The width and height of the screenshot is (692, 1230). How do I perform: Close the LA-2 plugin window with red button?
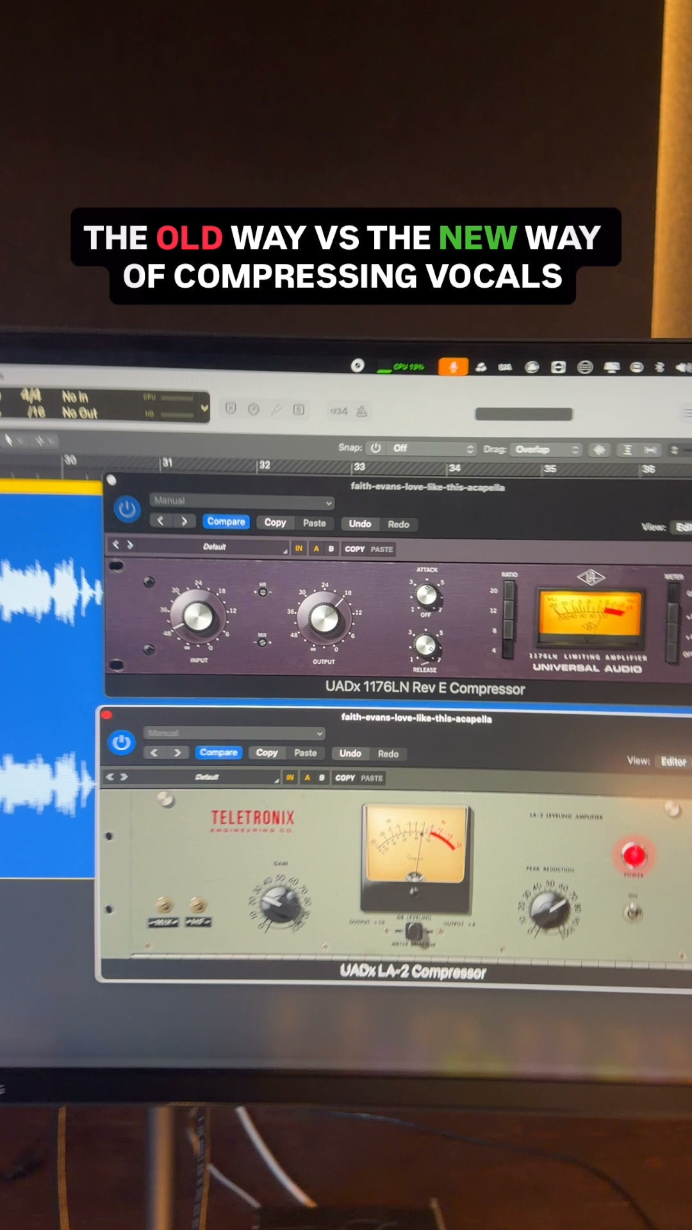coord(106,715)
